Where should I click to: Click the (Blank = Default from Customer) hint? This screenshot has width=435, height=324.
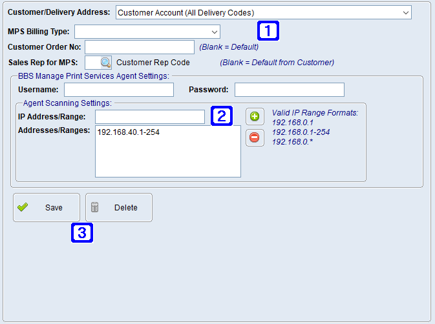tap(277, 63)
